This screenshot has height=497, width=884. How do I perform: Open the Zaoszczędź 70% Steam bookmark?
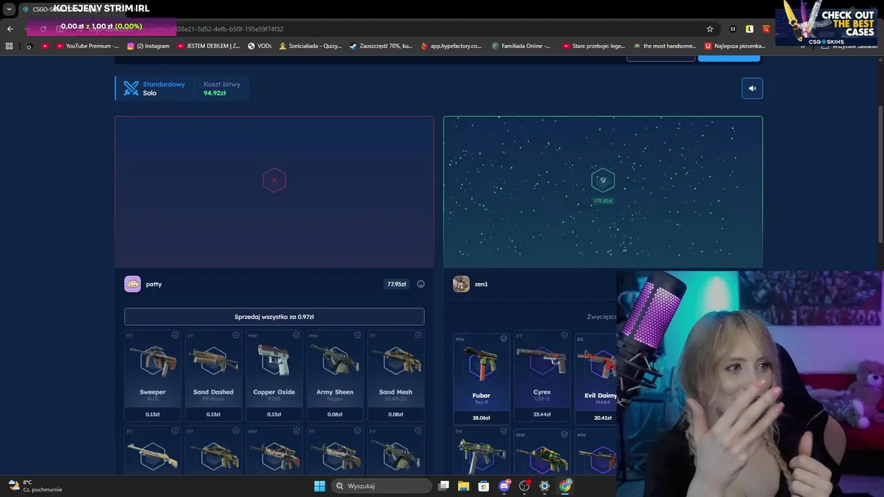[381, 46]
